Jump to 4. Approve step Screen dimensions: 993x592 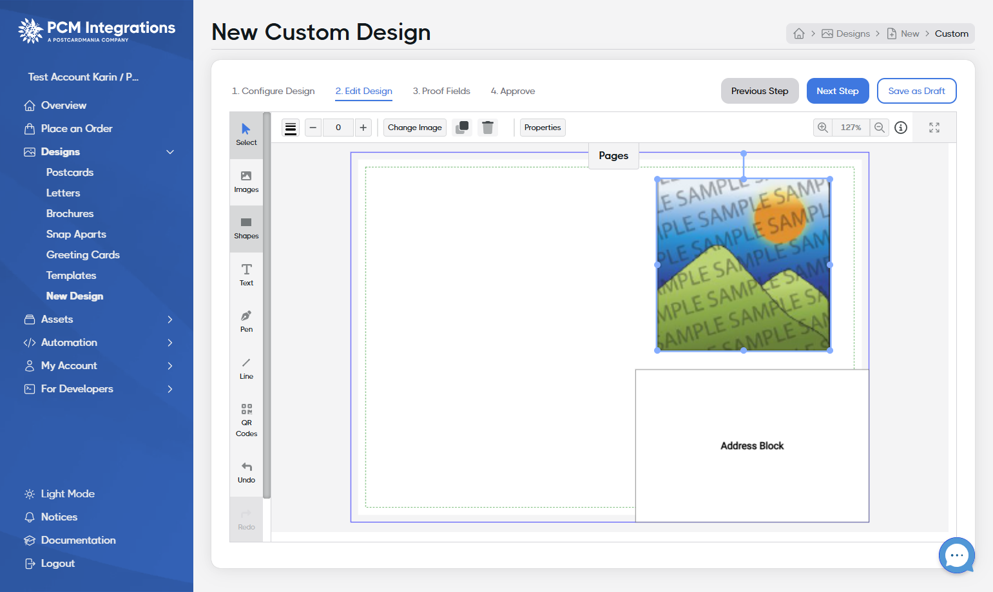pos(513,91)
